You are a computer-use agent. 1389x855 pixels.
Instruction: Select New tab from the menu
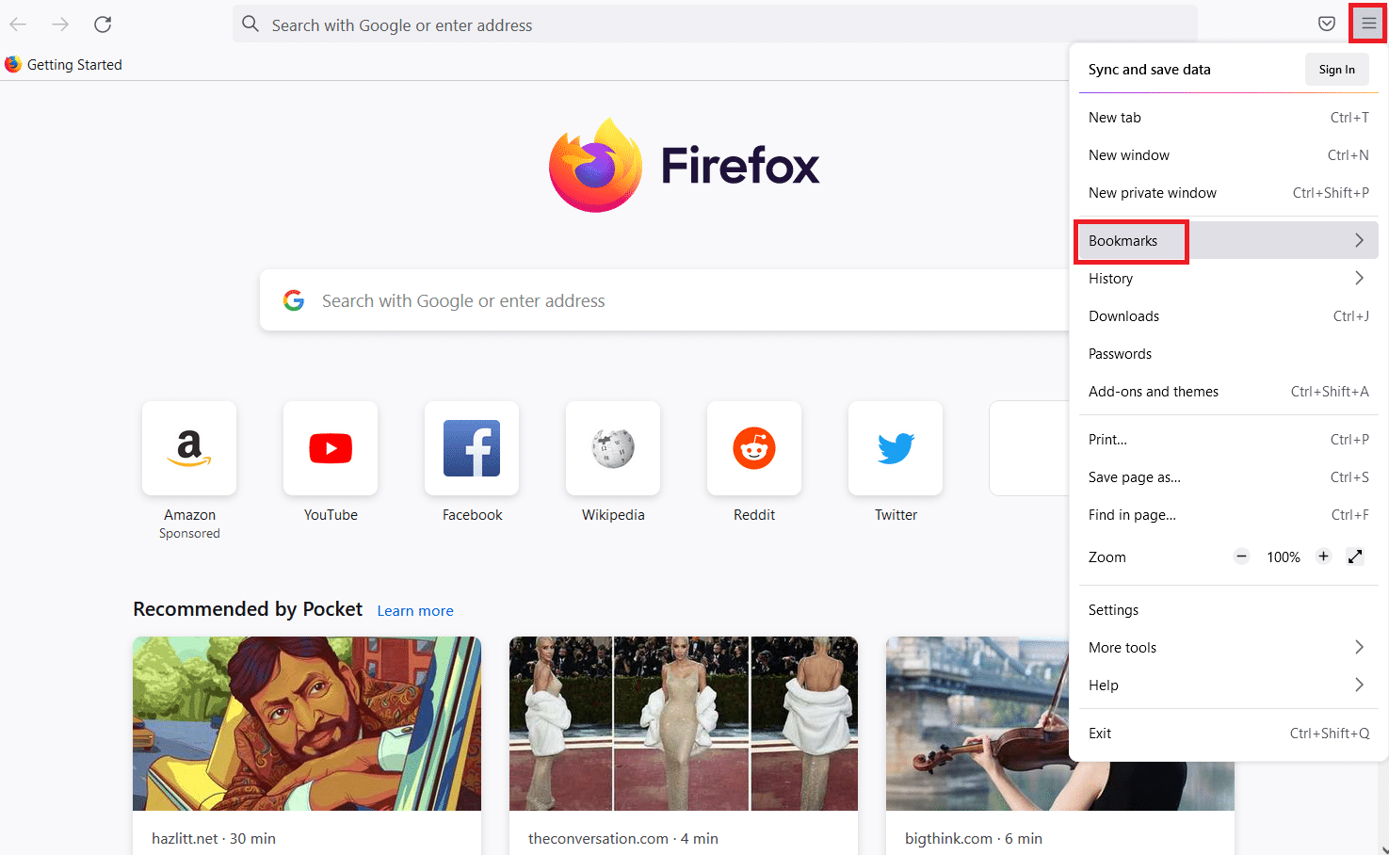click(x=1228, y=117)
